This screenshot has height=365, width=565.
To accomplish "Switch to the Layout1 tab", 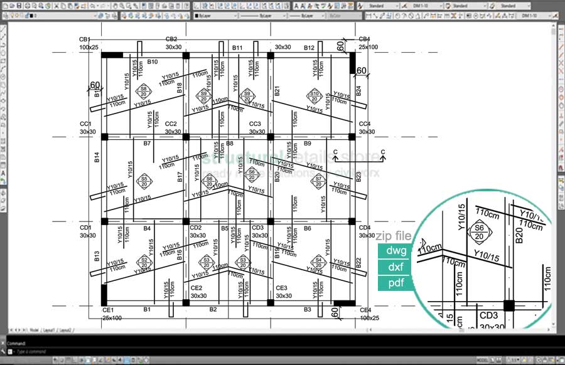I will point(49,329).
